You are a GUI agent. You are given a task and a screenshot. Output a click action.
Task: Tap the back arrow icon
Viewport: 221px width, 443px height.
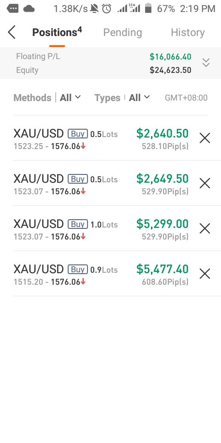(x=12, y=32)
